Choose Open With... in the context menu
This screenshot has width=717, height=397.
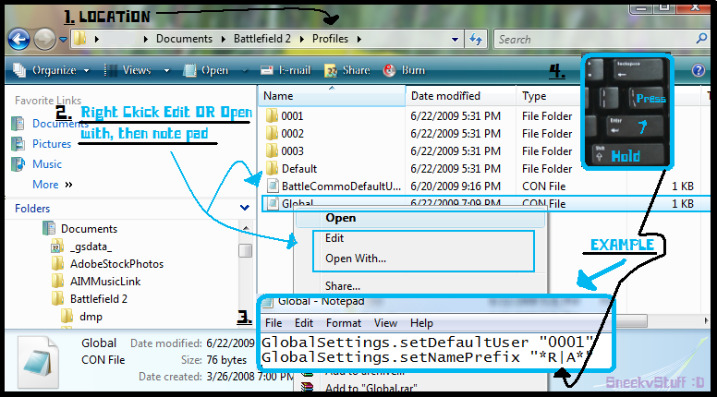(x=356, y=259)
